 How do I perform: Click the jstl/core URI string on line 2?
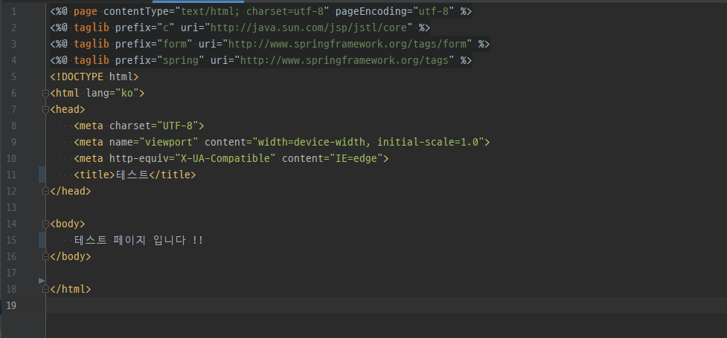click(x=308, y=27)
